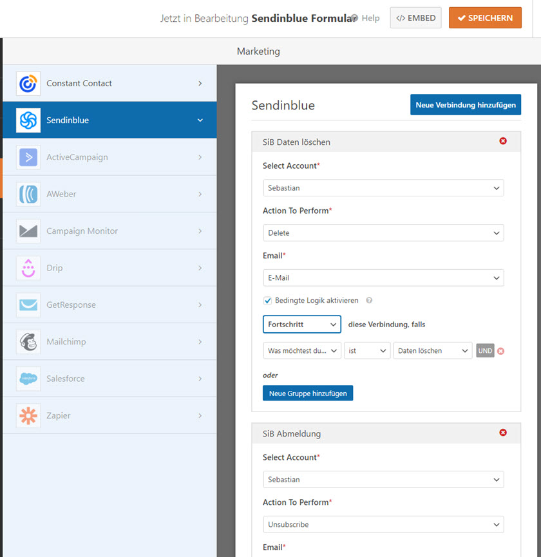Click Neue Verbindung hinzufügen button

click(466, 105)
